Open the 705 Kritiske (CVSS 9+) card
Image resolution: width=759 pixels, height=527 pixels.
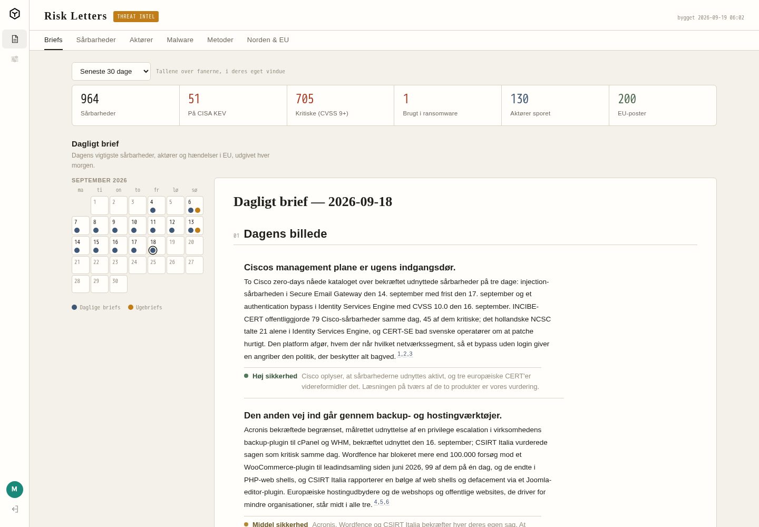340,105
